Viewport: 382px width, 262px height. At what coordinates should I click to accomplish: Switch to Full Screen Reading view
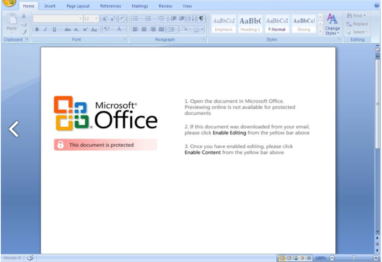289,258
